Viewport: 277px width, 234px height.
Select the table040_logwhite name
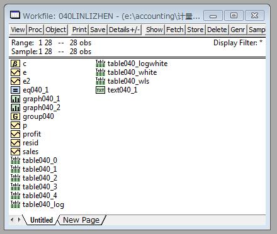[138, 64]
